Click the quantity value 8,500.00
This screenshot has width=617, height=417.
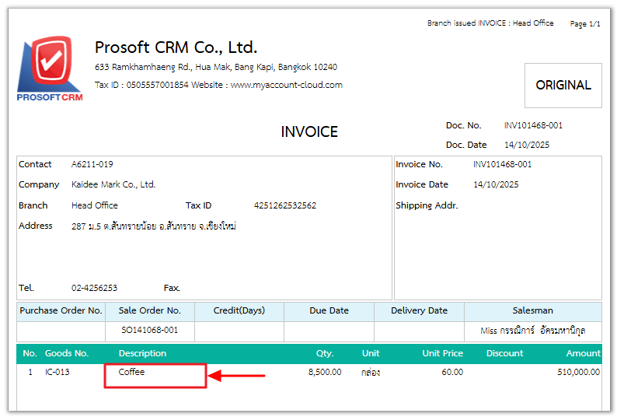(x=324, y=372)
